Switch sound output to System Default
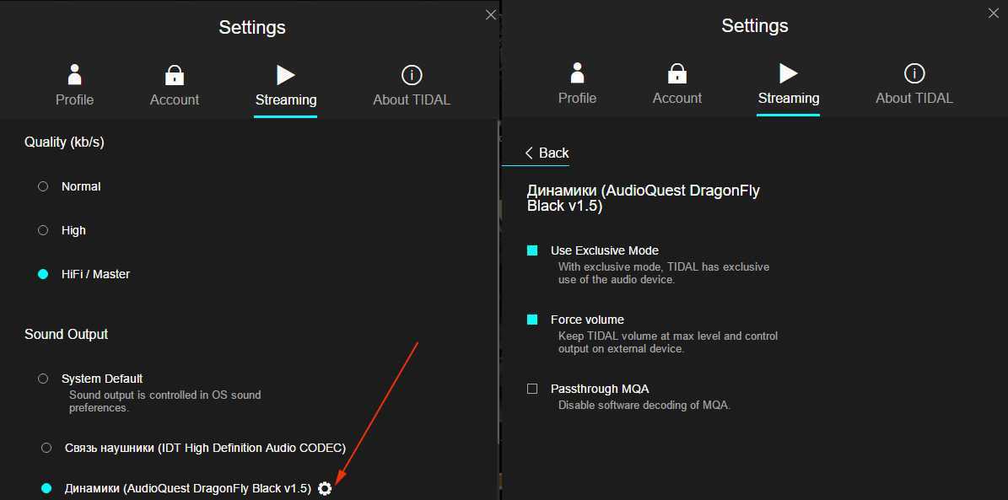Viewport: 1008px width, 500px height. 43,379
